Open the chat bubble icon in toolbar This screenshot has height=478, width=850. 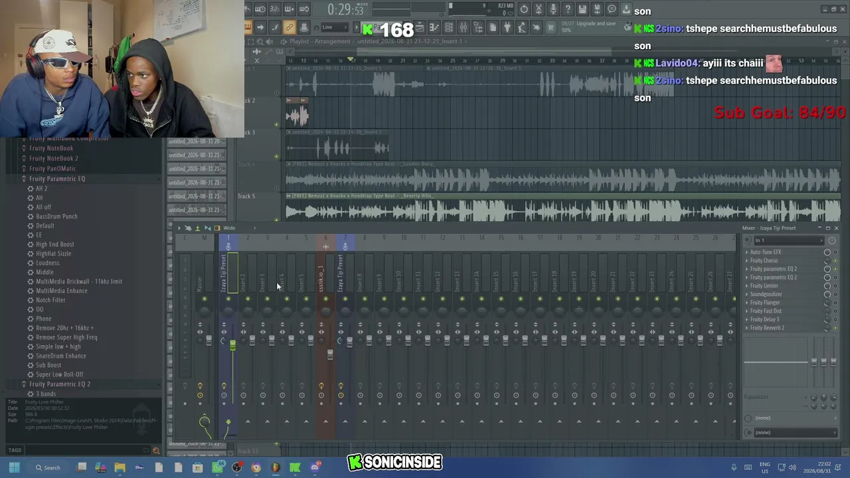pyautogui.click(x=612, y=9)
